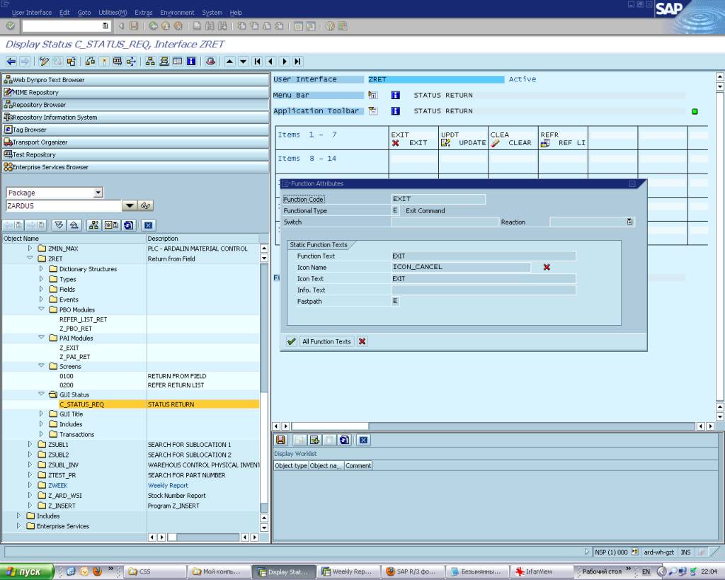
Task: Click the green Back circle icon
Action: coord(153,26)
